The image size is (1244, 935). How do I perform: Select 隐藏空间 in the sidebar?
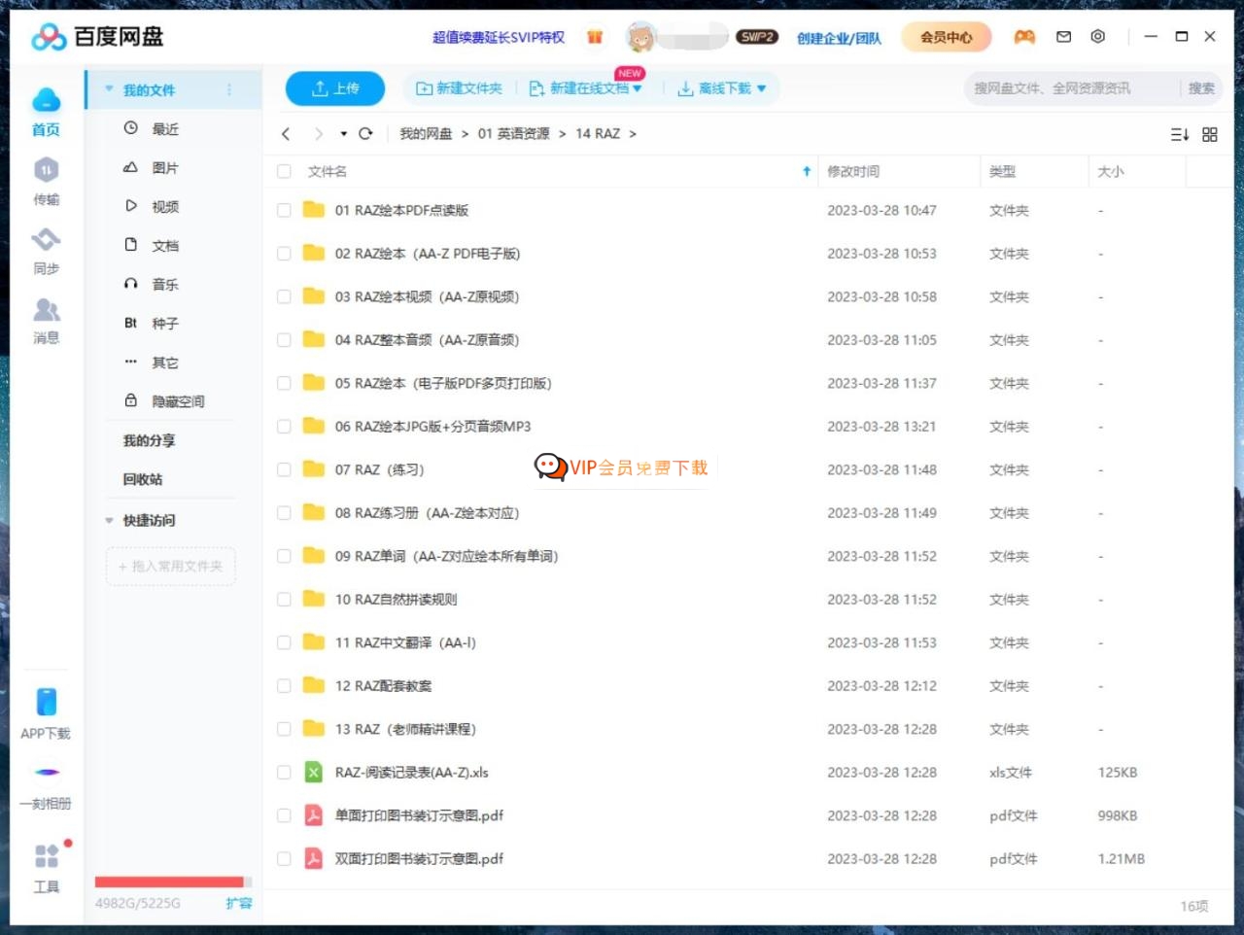coord(178,400)
